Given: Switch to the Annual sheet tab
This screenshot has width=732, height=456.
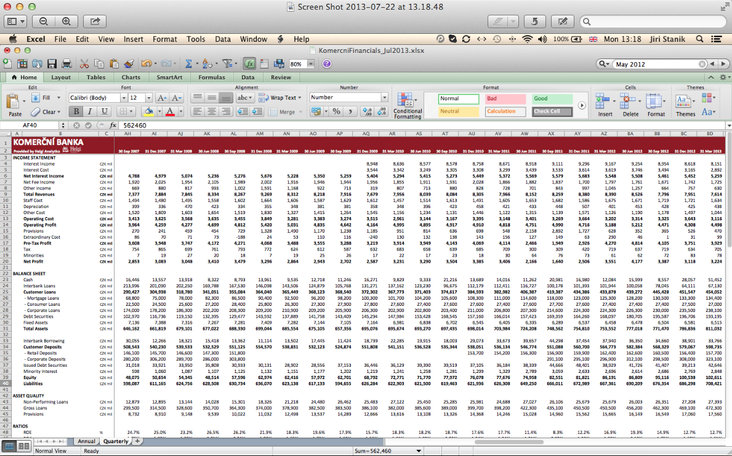Looking at the screenshot, I should 86,441.
